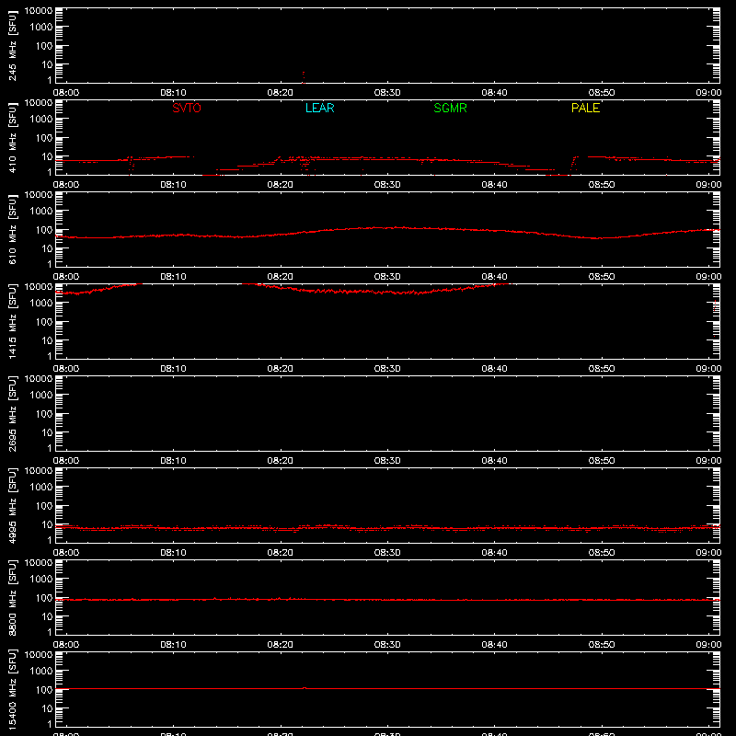This screenshot has height=736, width=736.
Task: Click the small red spike in 245 MHz plot
Action: click(304, 77)
